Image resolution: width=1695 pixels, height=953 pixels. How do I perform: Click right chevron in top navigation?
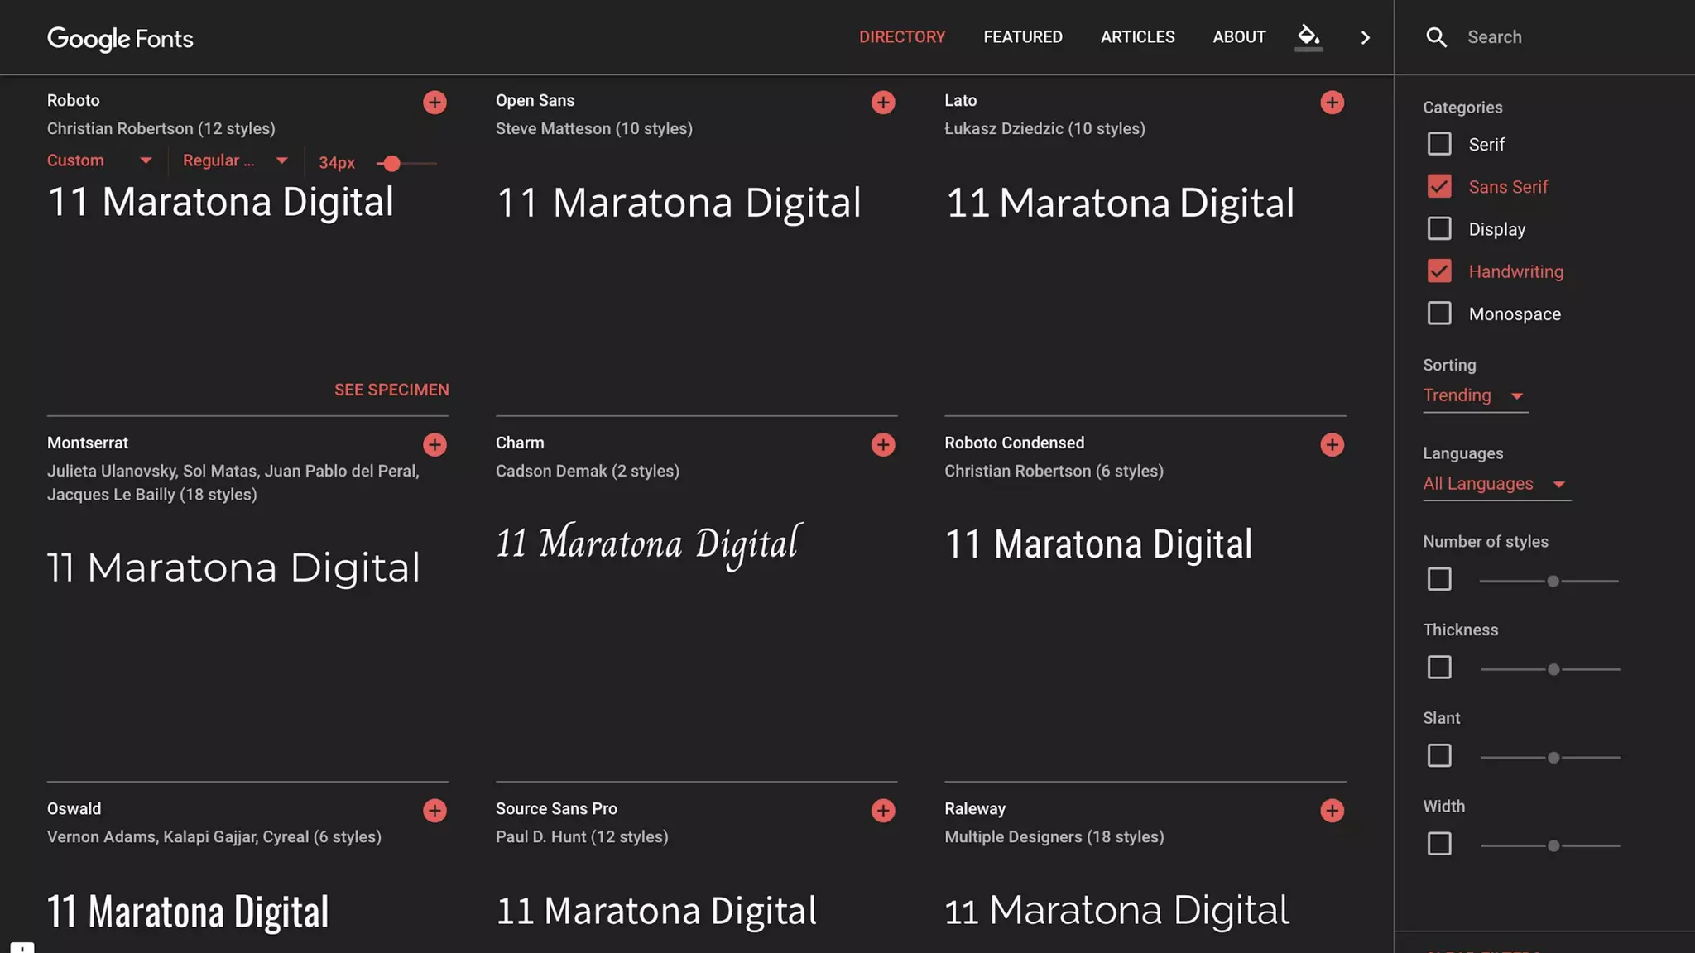point(1366,37)
